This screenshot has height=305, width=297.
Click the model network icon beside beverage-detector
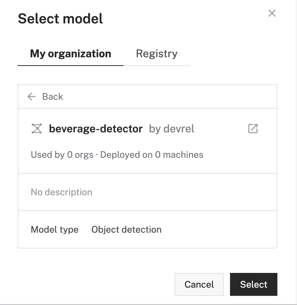coord(37,129)
